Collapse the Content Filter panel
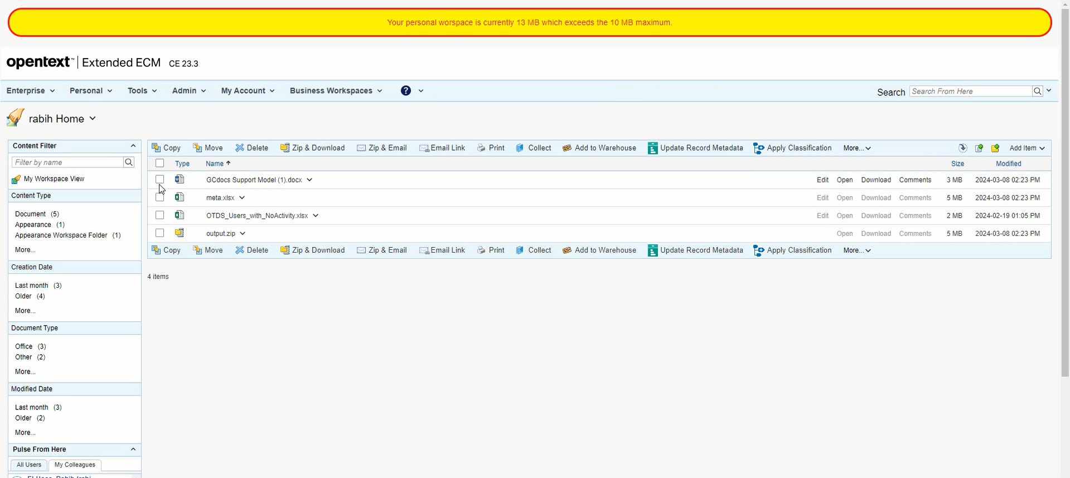 (x=133, y=146)
